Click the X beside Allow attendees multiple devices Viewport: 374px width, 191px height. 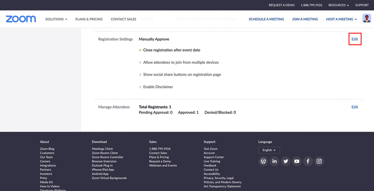[x=140, y=62]
